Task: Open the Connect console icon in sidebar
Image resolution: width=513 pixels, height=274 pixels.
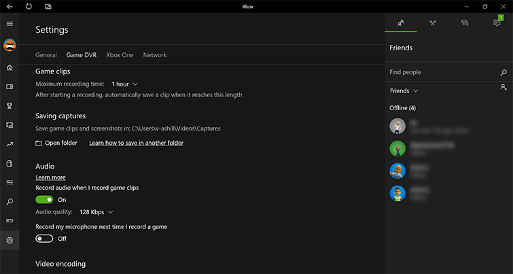Action: coord(10,221)
